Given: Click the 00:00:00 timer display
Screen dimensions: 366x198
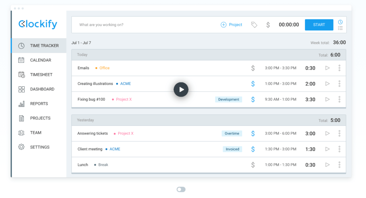Looking at the screenshot, I should (289, 25).
